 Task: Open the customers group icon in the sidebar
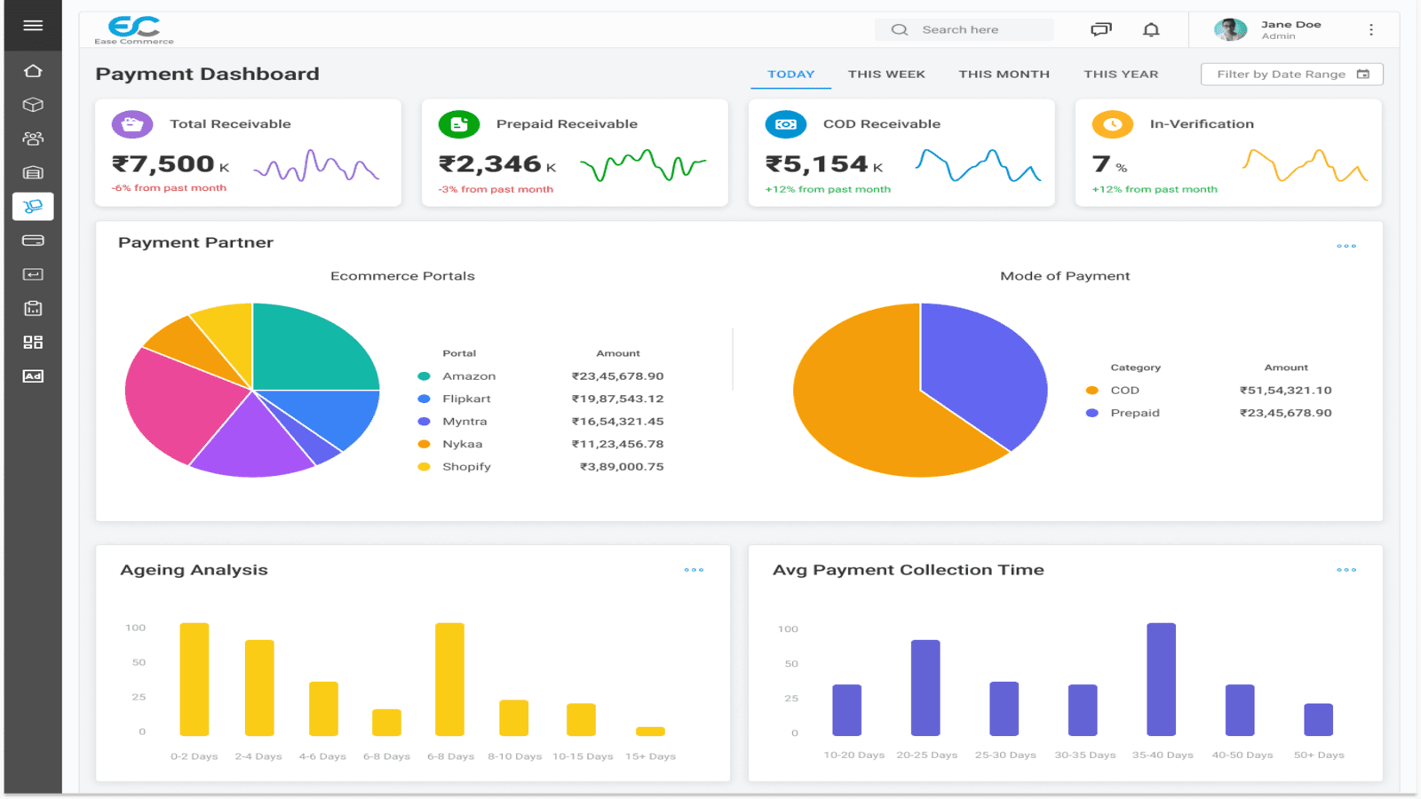coord(33,138)
